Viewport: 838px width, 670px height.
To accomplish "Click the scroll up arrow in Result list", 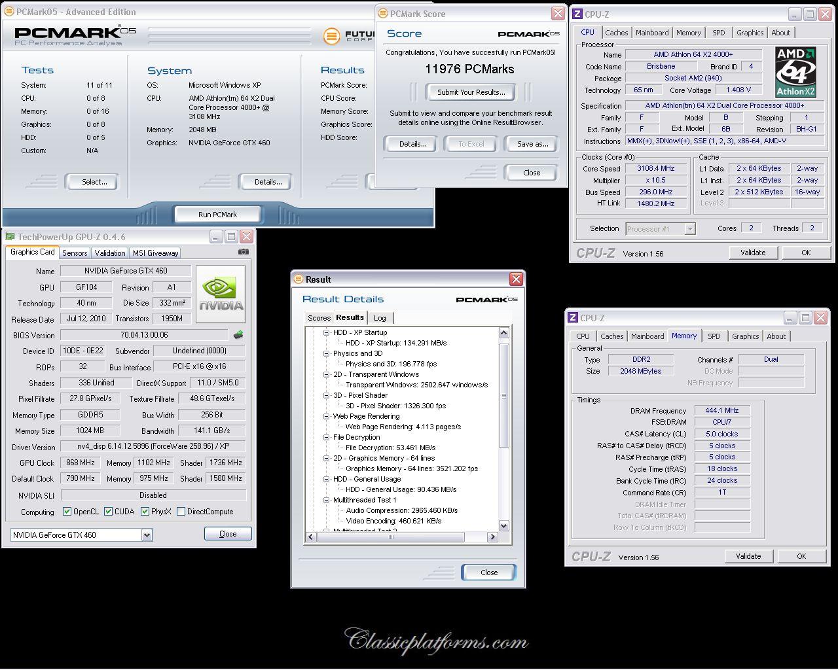I will tap(504, 332).
